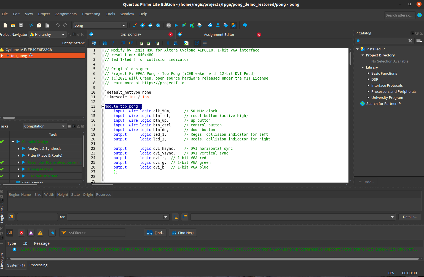Open the Assignments menu
Image resolution: width=424 pixels, height=277 pixels.
(x=66, y=14)
